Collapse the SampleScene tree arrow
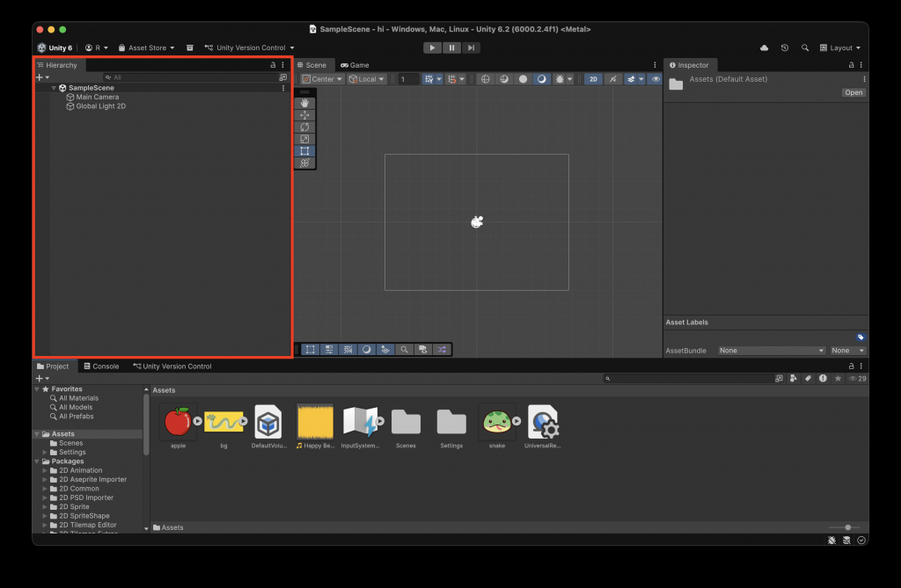The height and width of the screenshot is (588, 901). pos(54,88)
